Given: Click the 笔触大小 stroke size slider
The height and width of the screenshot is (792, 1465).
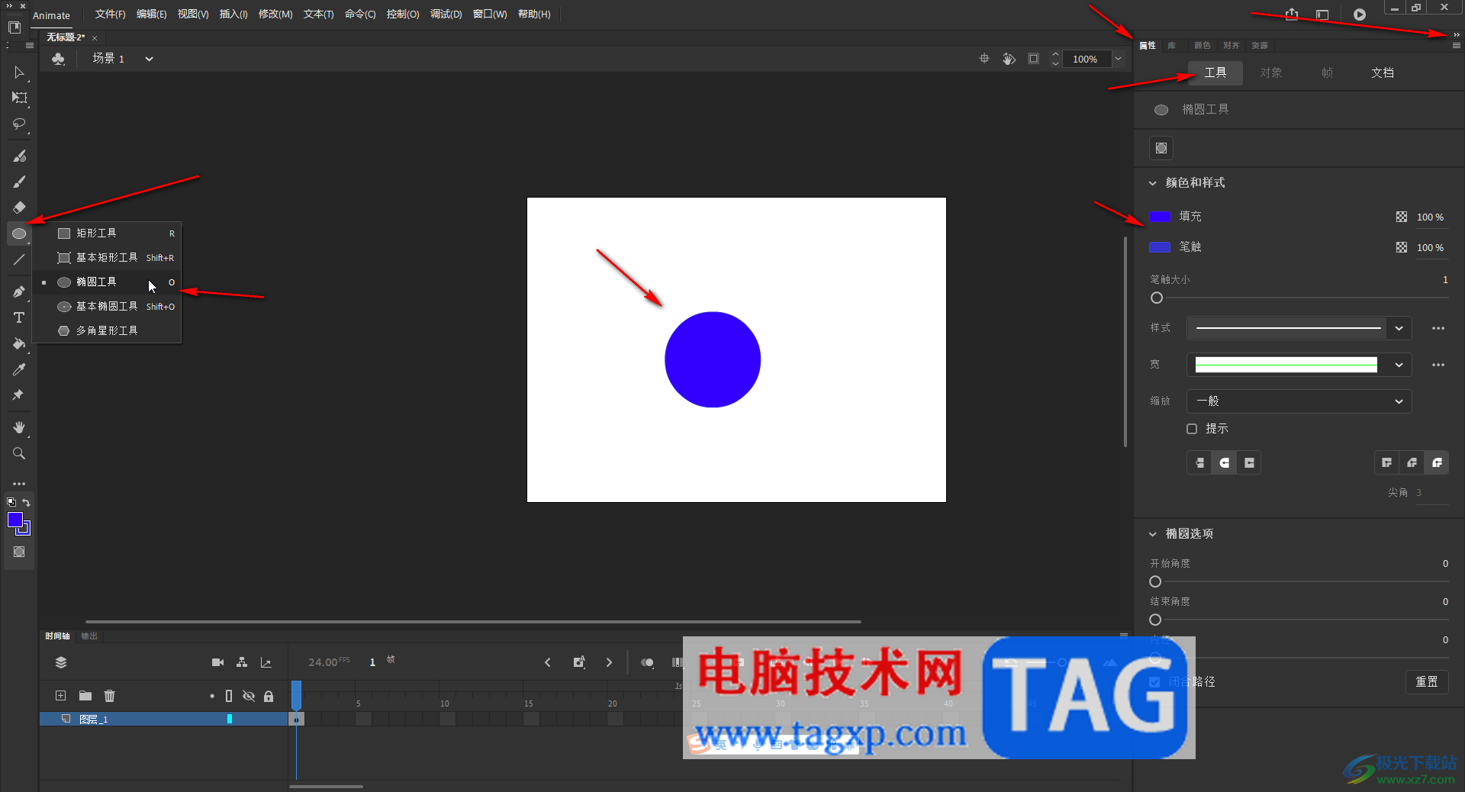Looking at the screenshot, I should pyautogui.click(x=1299, y=298).
